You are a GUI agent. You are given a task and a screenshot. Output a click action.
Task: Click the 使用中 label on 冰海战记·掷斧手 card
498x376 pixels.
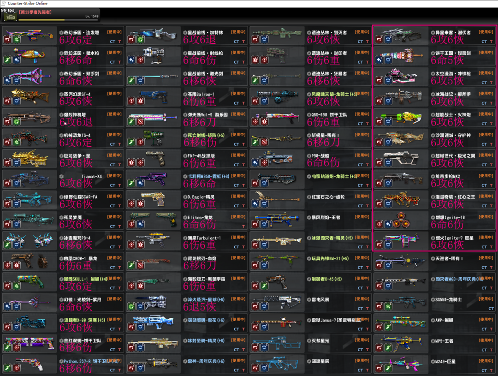click(x=486, y=94)
